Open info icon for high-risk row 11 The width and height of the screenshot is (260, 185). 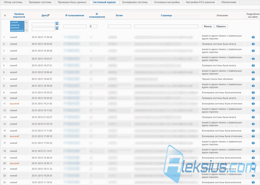[253, 104]
